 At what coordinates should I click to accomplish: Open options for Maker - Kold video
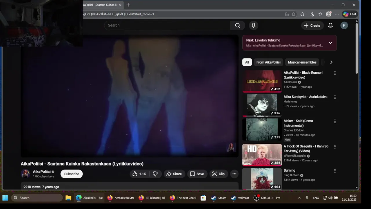(335, 121)
